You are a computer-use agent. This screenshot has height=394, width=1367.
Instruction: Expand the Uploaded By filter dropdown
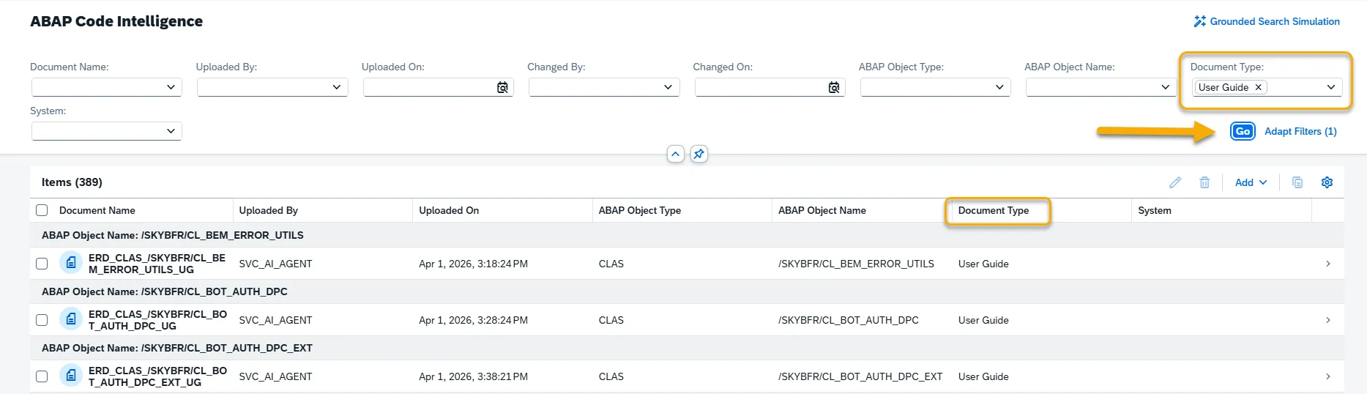coord(337,87)
